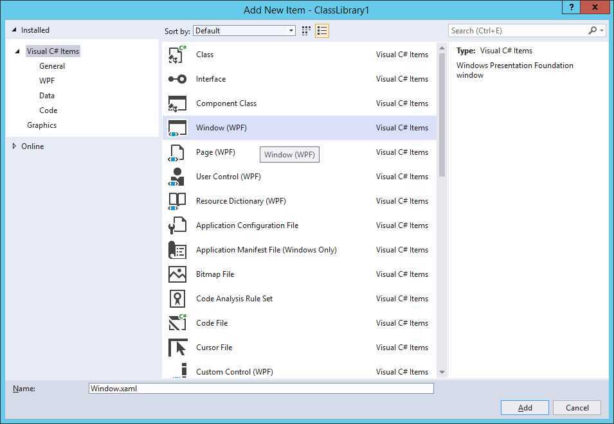
Task: Click the template list scrollbar thumb
Action: [442, 116]
